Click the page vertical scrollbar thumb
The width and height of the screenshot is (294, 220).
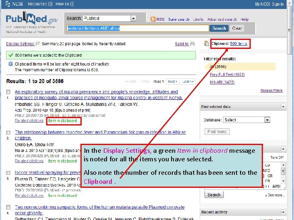click(x=290, y=30)
